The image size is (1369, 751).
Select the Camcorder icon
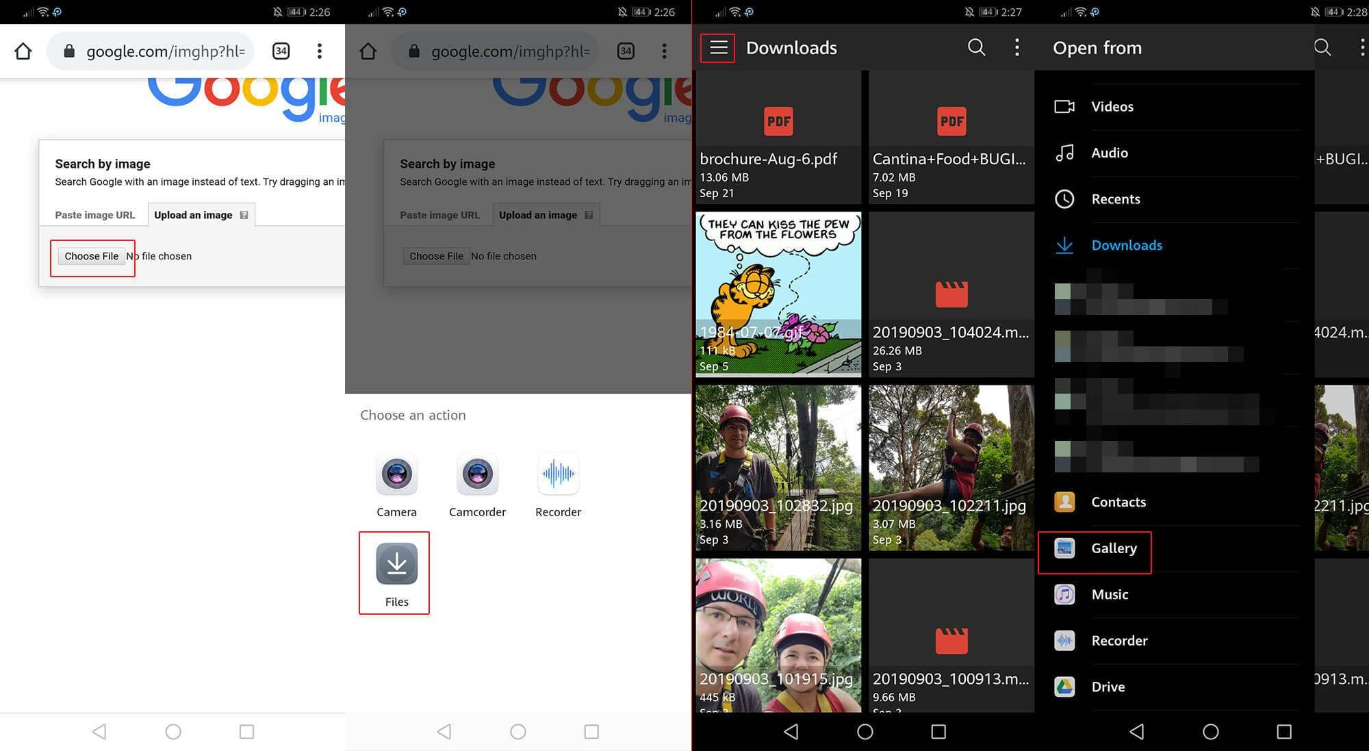477,474
